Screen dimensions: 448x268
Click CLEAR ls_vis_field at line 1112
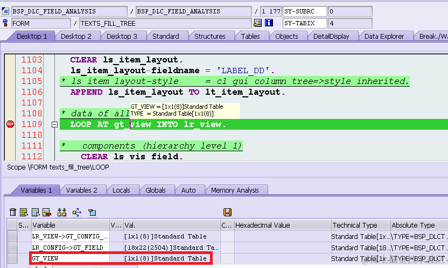point(131,157)
